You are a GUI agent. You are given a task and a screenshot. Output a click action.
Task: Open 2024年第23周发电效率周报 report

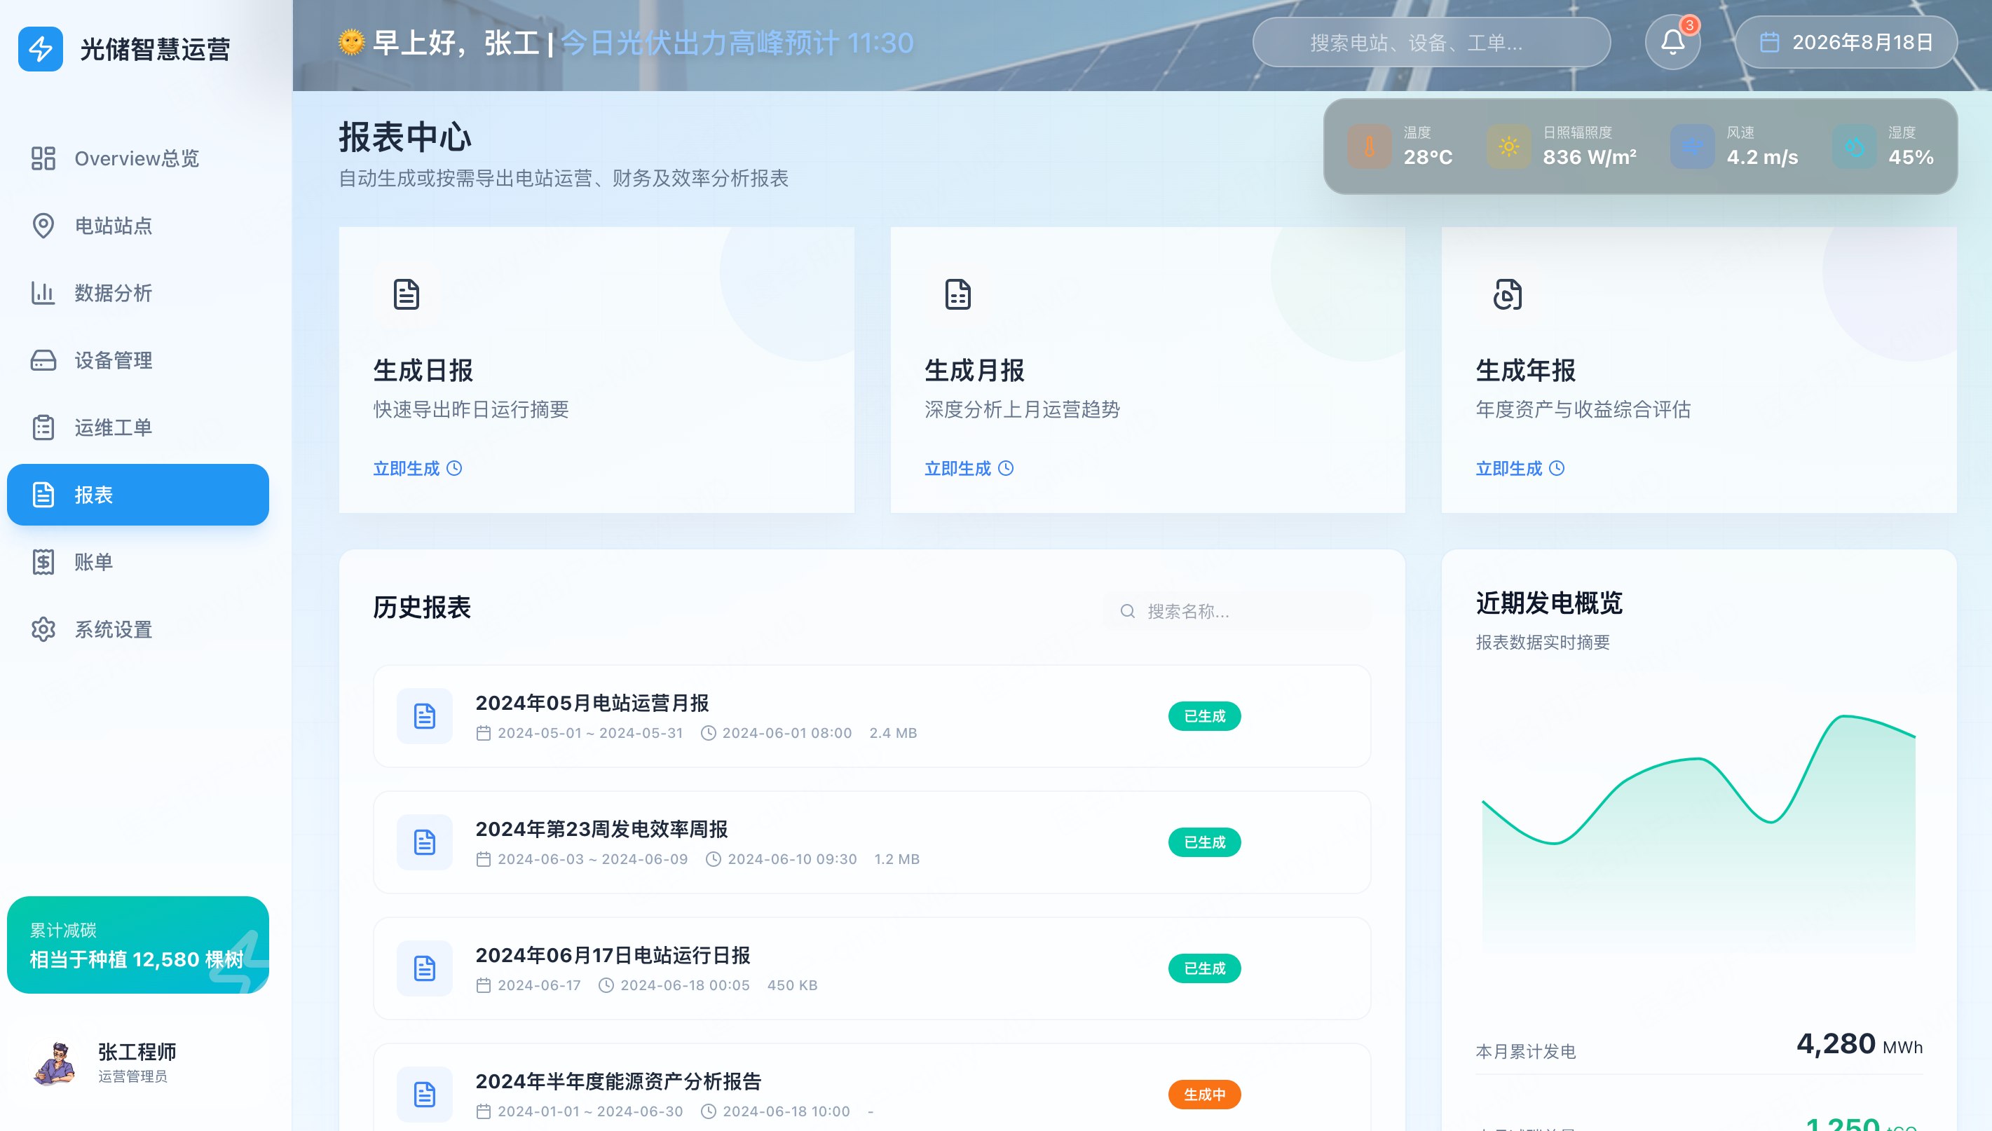tap(872, 842)
